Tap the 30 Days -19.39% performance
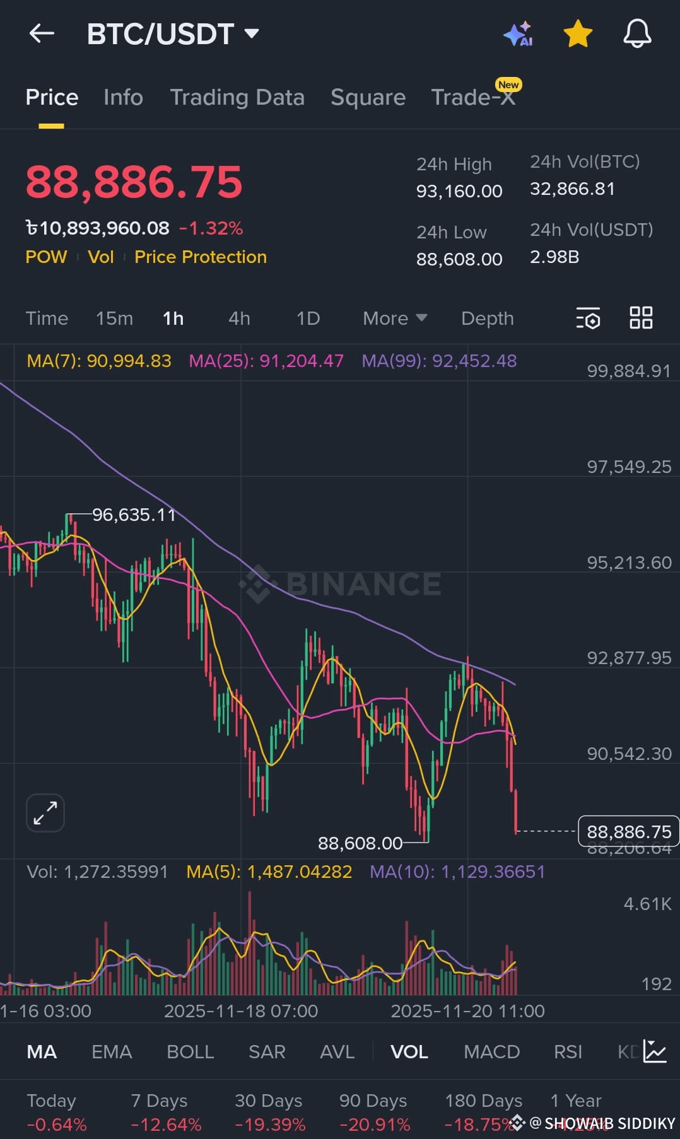The image size is (680, 1139). (x=270, y=1113)
